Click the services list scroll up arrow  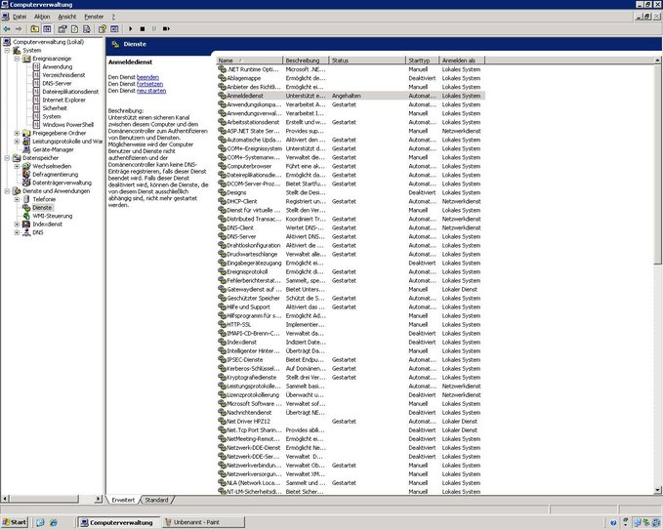point(657,61)
